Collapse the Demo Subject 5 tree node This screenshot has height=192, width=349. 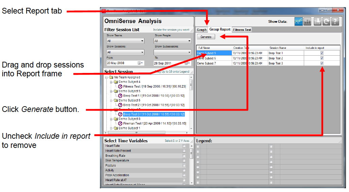point(111,91)
